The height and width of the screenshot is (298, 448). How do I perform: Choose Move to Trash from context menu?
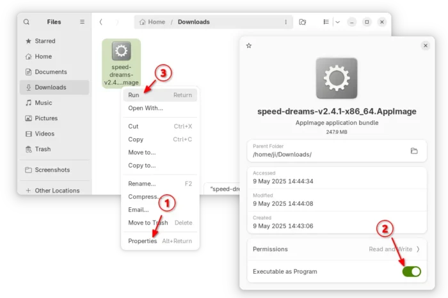pos(160,223)
